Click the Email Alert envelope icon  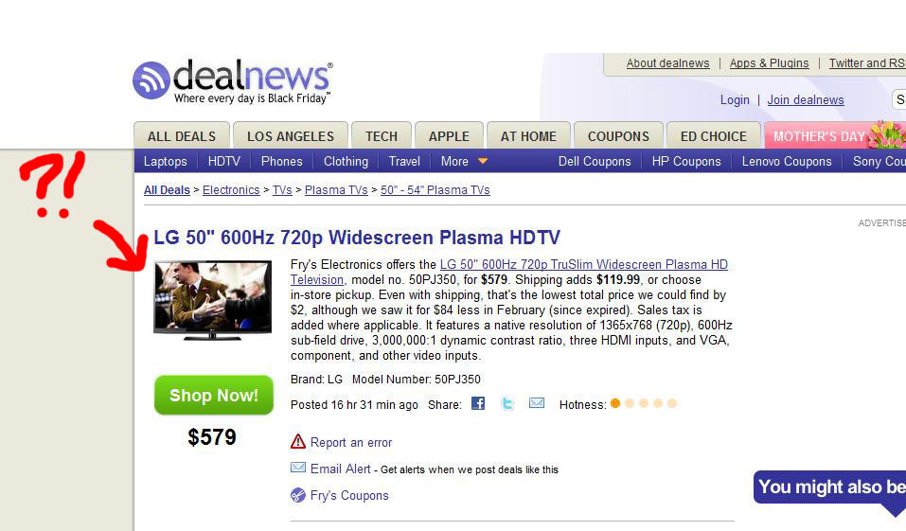298,468
